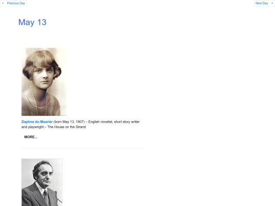Click the birth date text 'born May 13, 1907'
275x206 pixels.
(69, 122)
